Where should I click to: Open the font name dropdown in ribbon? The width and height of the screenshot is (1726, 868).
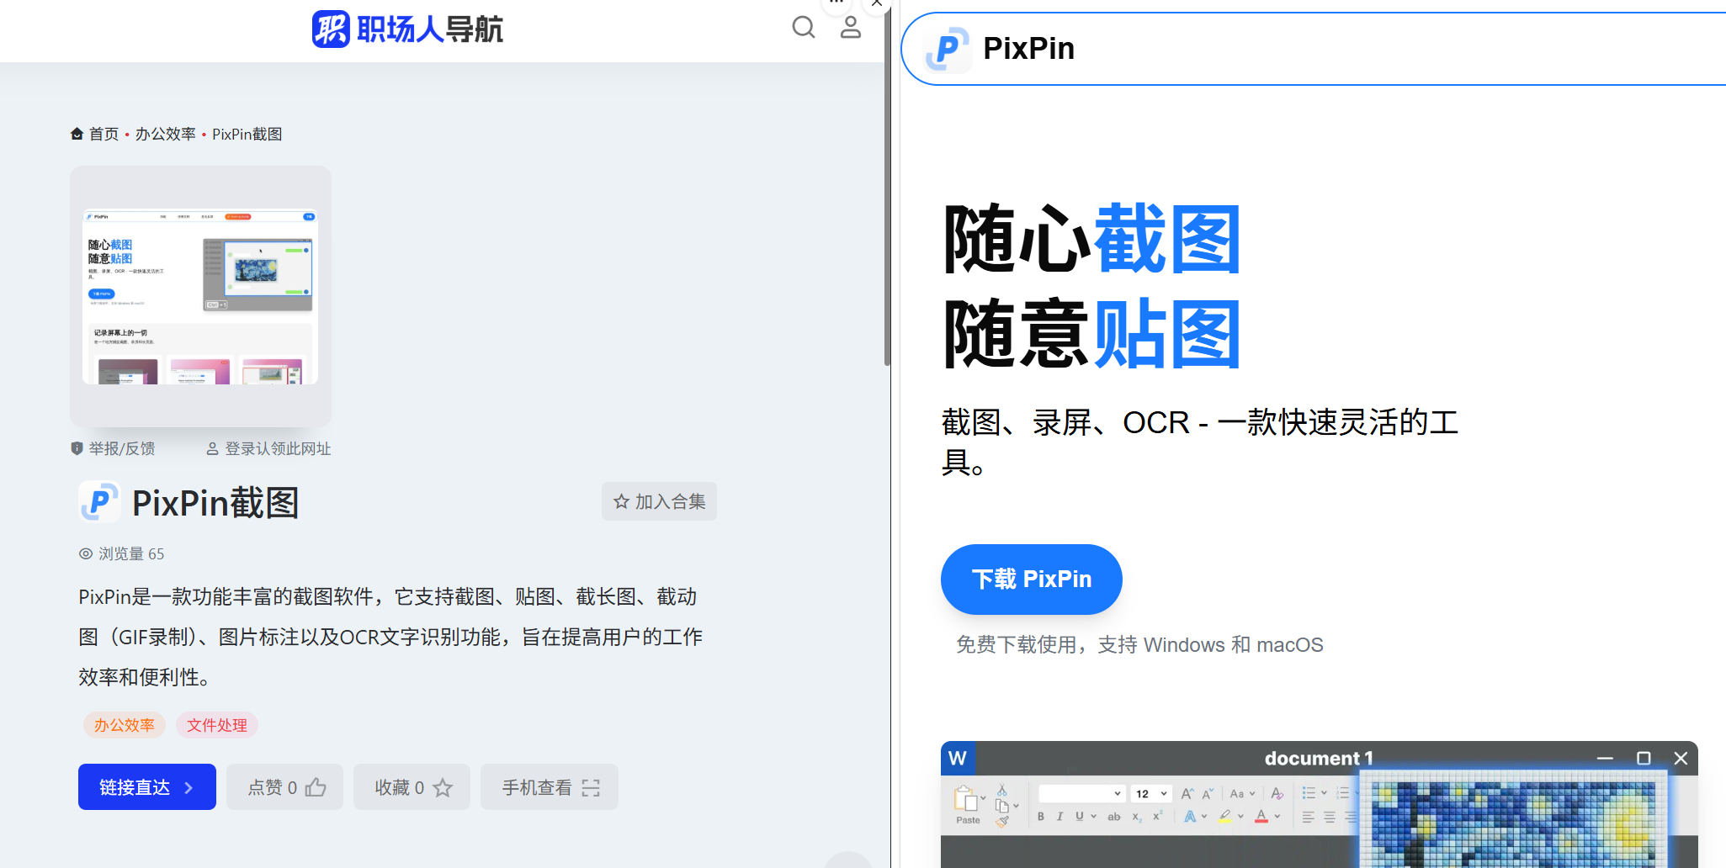[x=1082, y=793]
